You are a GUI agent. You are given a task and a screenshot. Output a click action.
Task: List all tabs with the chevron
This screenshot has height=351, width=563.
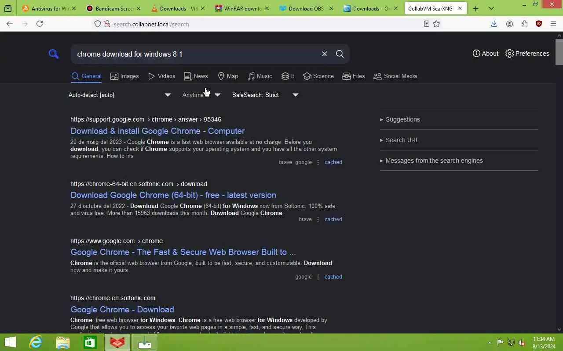(x=491, y=8)
